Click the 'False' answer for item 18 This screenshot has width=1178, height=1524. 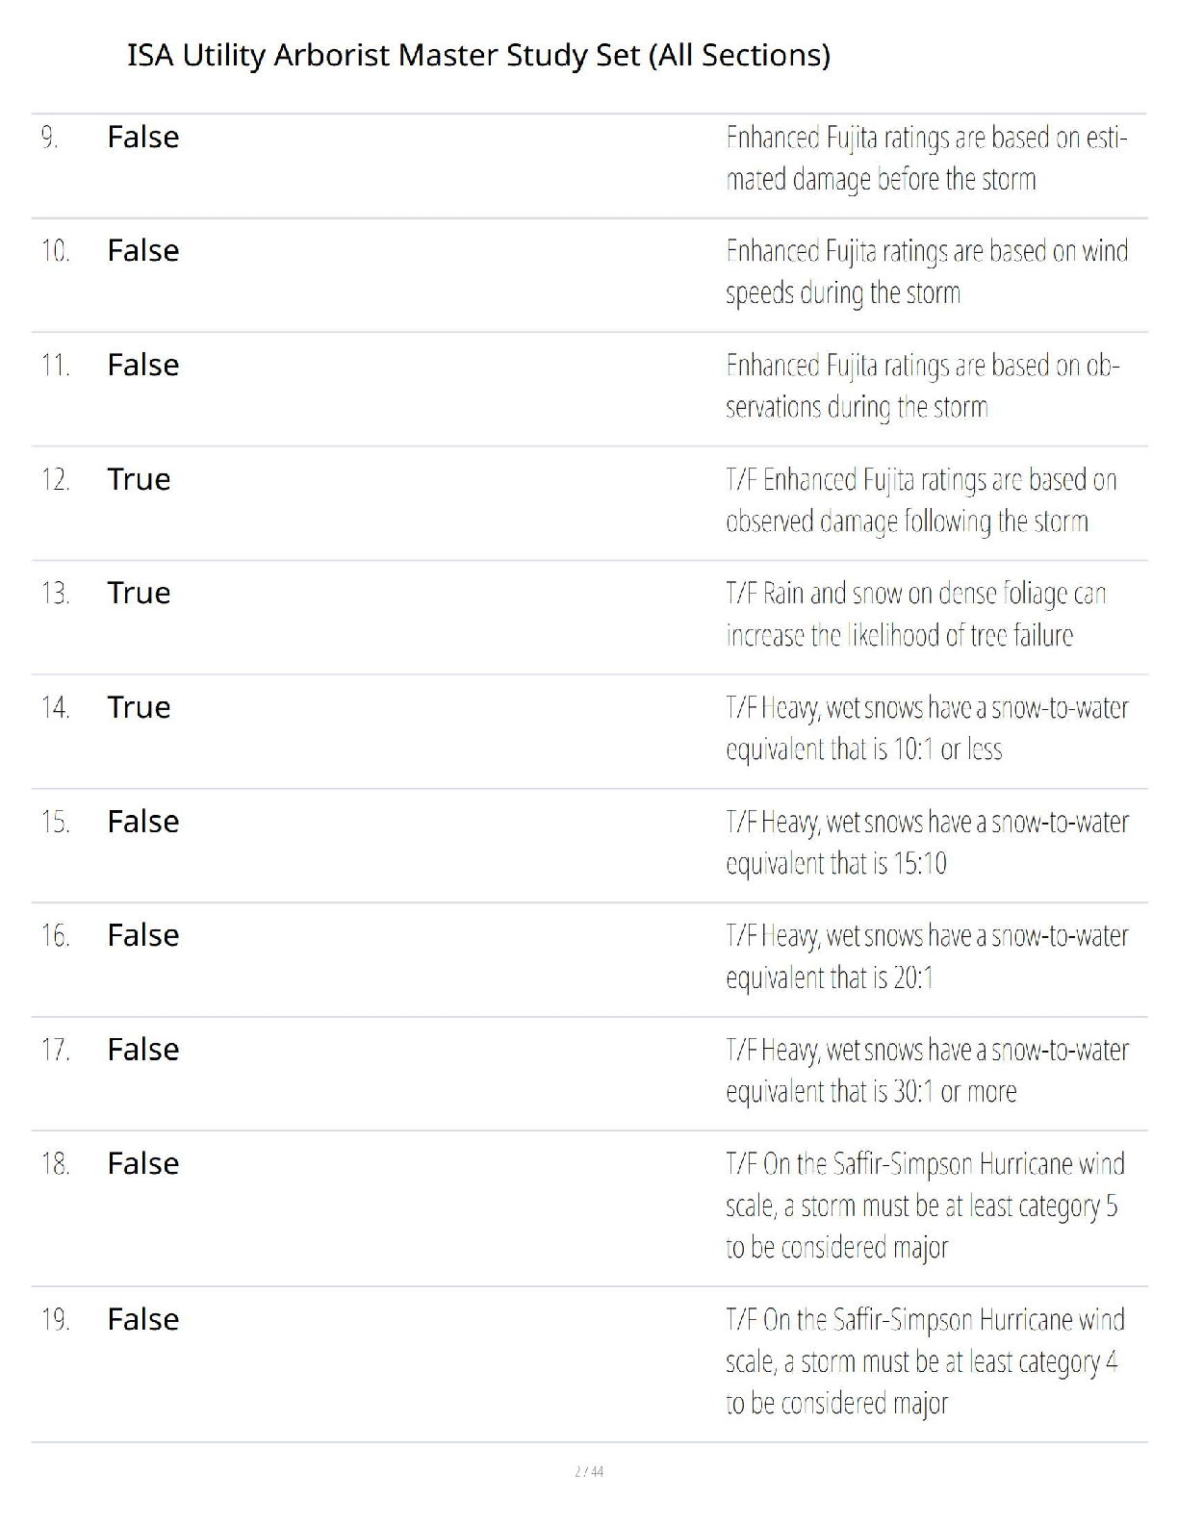pyautogui.click(x=142, y=1164)
